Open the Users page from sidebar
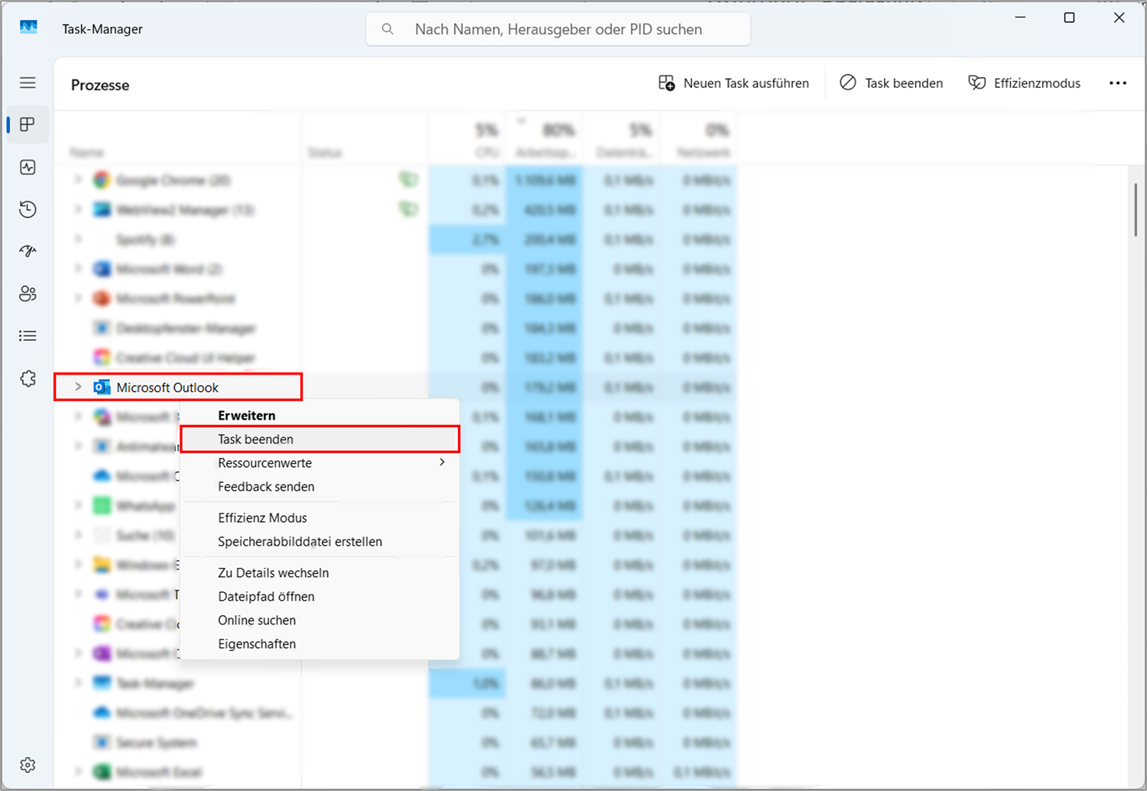This screenshot has width=1147, height=791. pyautogui.click(x=28, y=293)
